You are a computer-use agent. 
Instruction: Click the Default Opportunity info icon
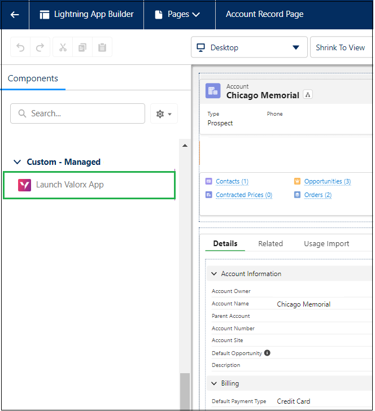tap(267, 353)
